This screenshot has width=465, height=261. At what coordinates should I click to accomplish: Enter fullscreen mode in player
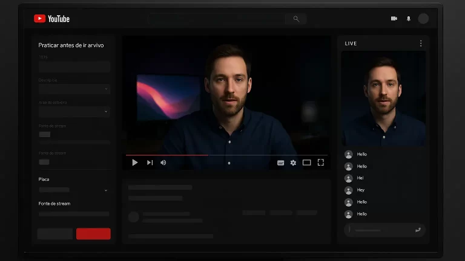click(x=321, y=163)
